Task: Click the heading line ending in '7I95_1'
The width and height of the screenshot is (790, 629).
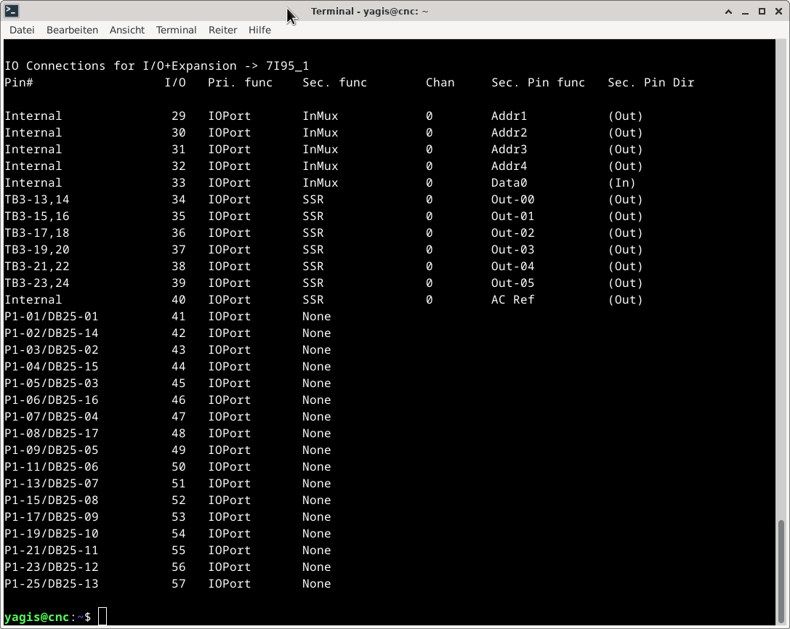Action: [x=157, y=66]
